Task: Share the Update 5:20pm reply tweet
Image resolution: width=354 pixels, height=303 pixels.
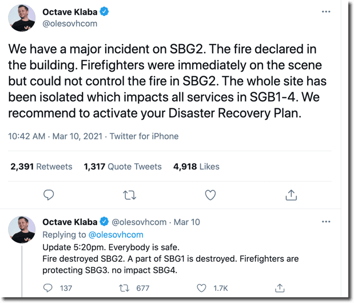Action: pos(280,288)
